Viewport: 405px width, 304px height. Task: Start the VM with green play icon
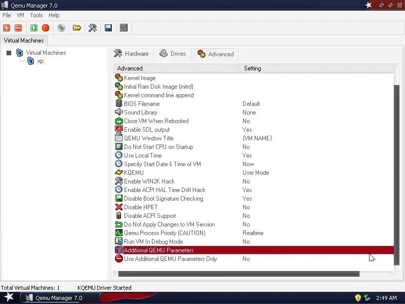click(x=34, y=28)
